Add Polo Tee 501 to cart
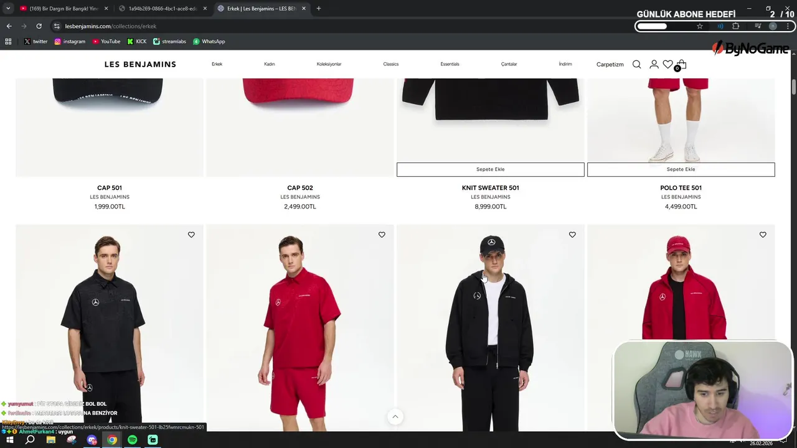The image size is (797, 448). point(681,169)
